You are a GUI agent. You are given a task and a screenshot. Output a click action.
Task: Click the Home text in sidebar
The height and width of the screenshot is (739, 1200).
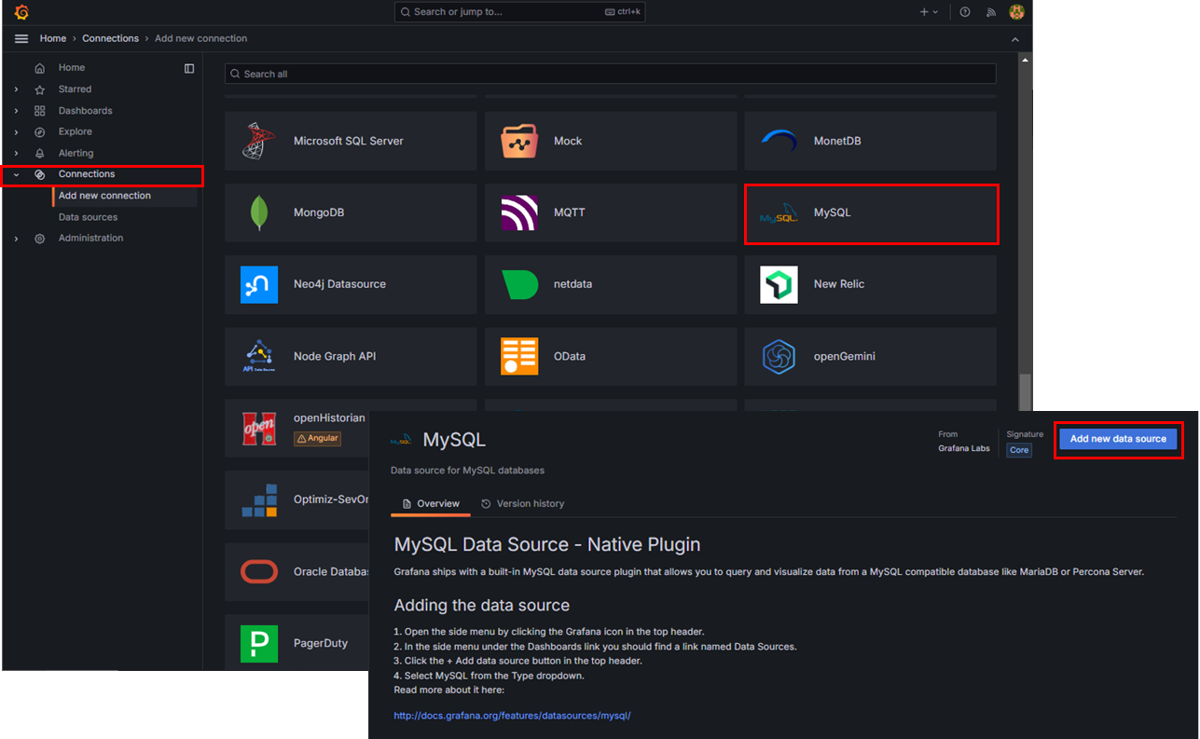[x=72, y=68]
